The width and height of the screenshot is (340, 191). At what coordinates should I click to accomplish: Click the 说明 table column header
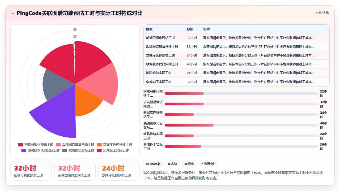tap(206, 29)
